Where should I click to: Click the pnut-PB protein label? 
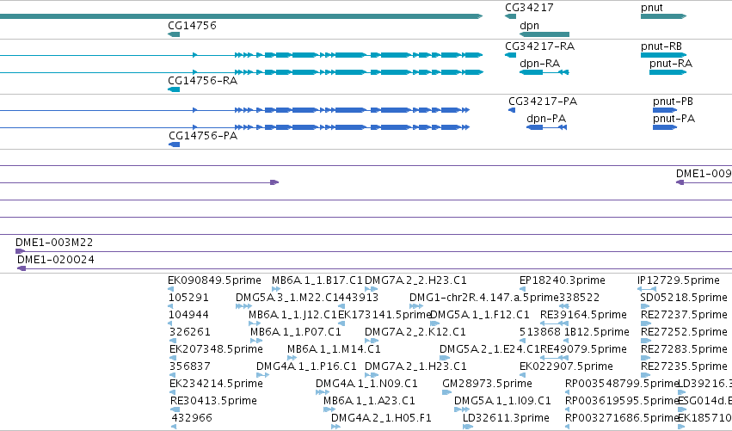pos(673,102)
